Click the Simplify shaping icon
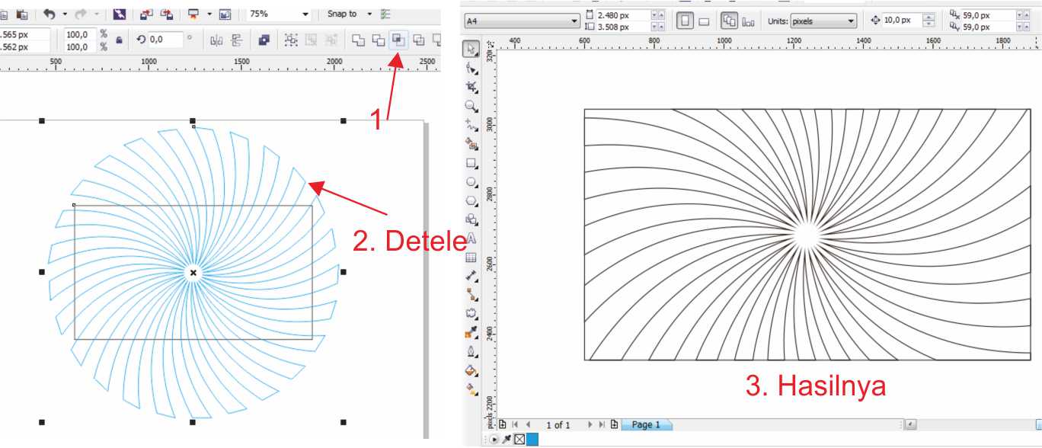 point(418,40)
